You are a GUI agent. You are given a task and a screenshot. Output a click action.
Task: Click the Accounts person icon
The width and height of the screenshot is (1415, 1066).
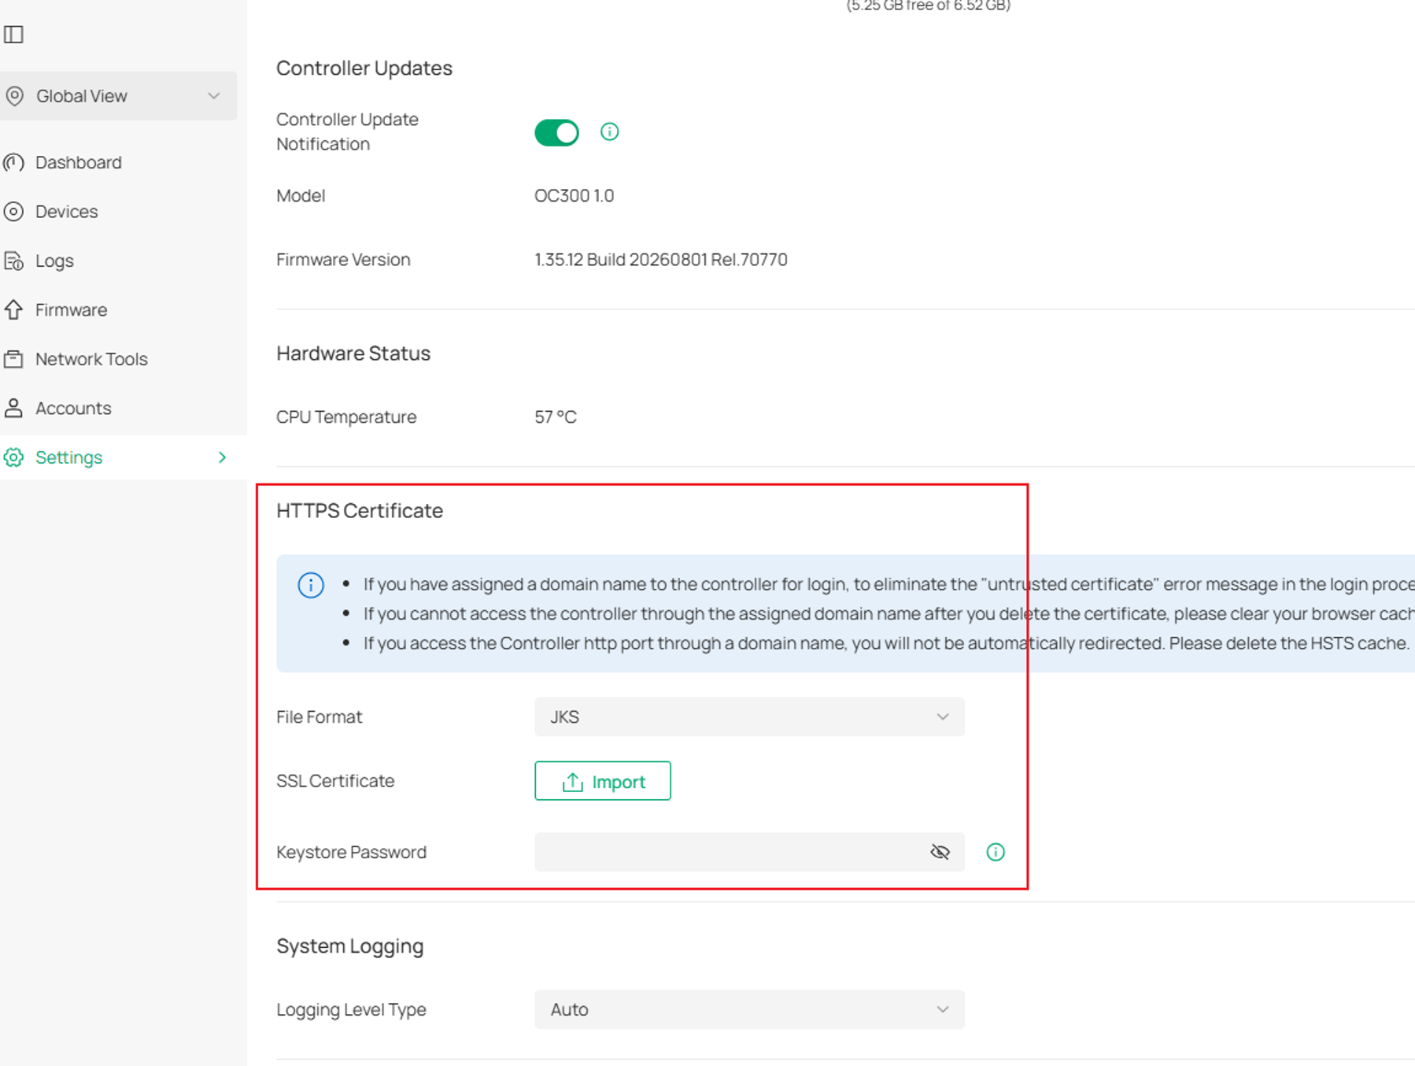pyautogui.click(x=13, y=409)
